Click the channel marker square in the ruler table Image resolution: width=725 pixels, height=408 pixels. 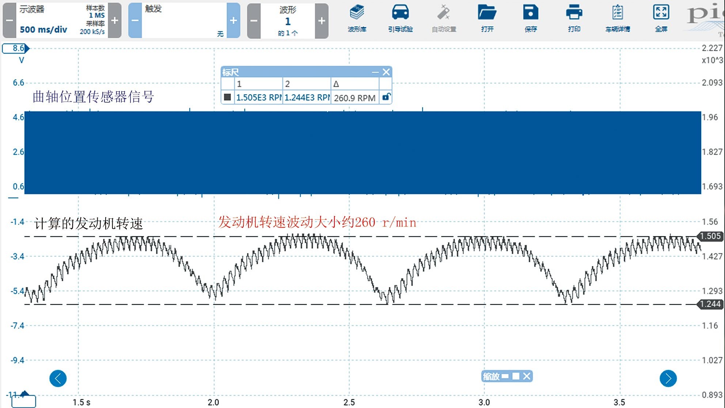pos(227,98)
